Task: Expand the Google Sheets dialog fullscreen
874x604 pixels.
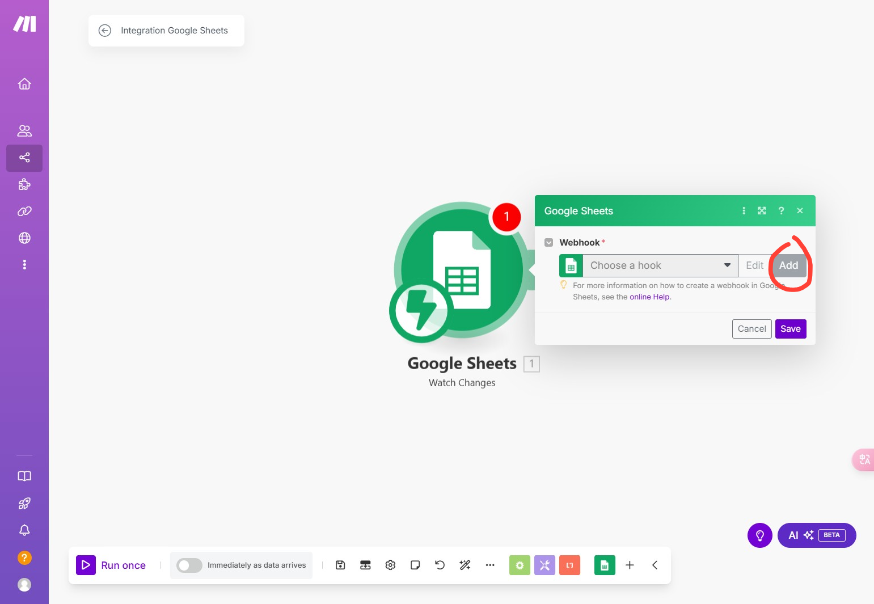Action: pyautogui.click(x=762, y=211)
